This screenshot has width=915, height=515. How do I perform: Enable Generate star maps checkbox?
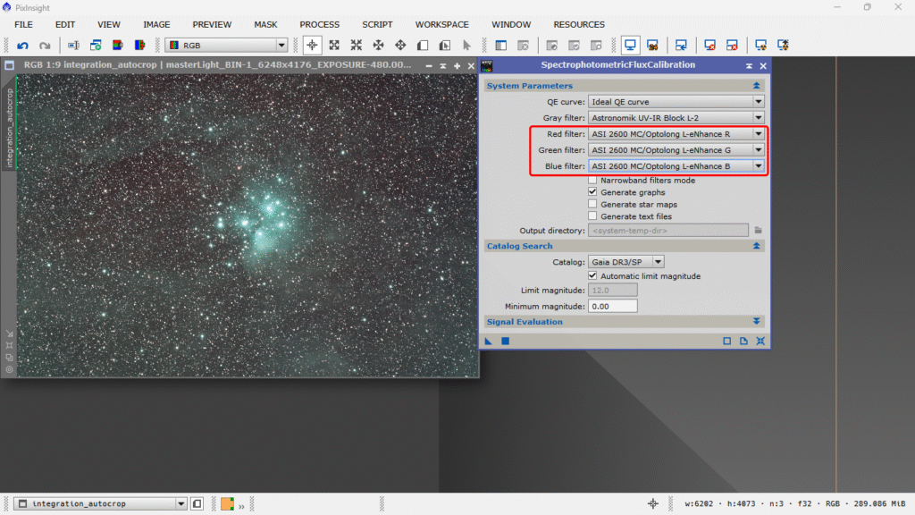(592, 205)
